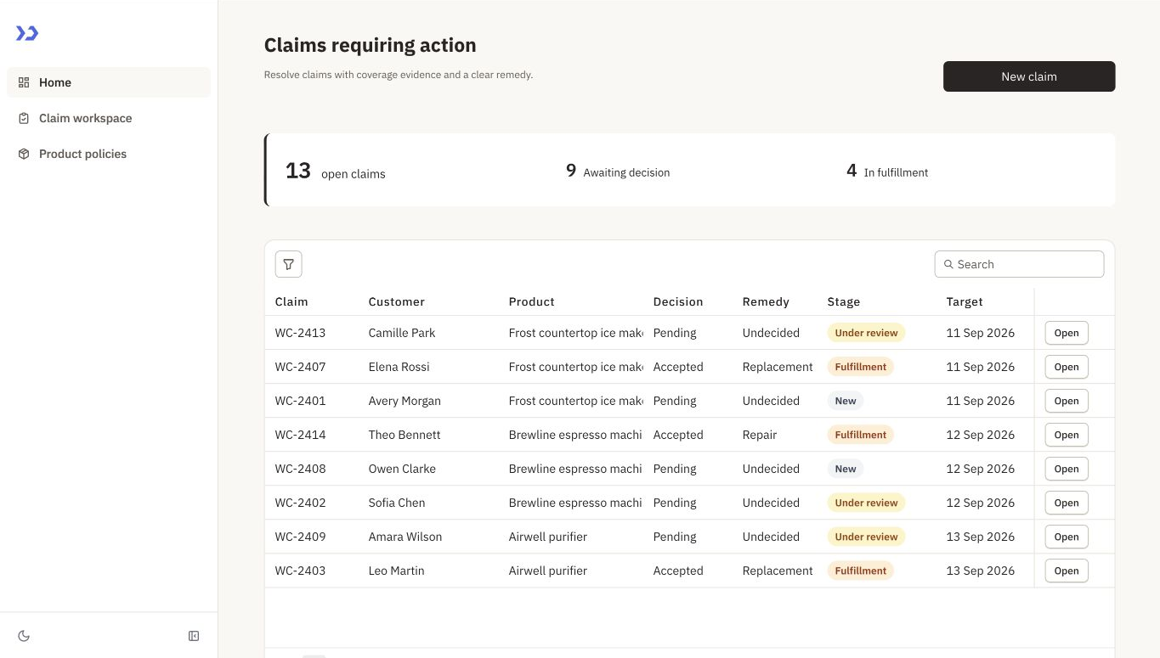Click the '13 open claims' stat
The height and width of the screenshot is (658, 1160).
[x=336, y=171]
